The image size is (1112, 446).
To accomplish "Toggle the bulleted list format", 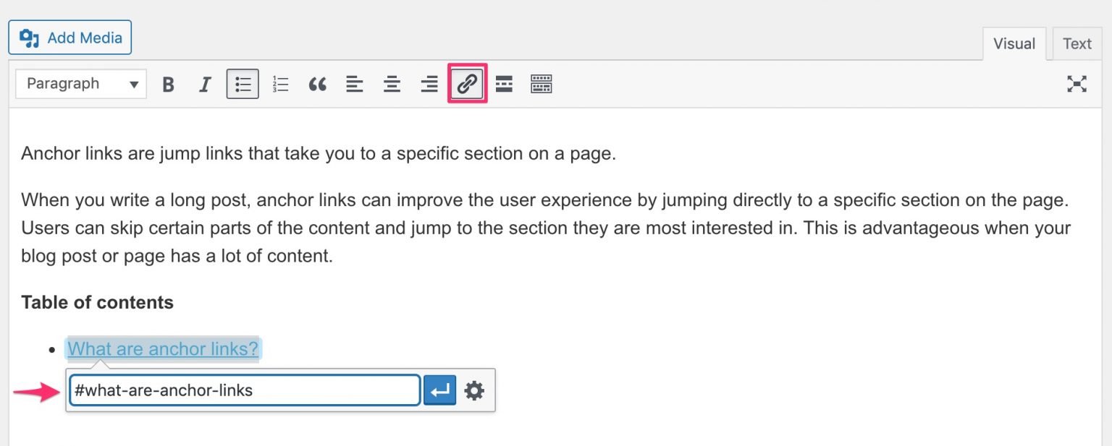I will pyautogui.click(x=243, y=84).
